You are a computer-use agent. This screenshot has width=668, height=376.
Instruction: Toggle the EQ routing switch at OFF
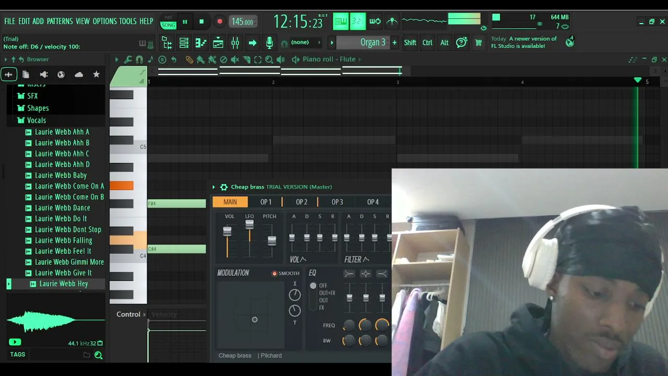click(x=313, y=286)
